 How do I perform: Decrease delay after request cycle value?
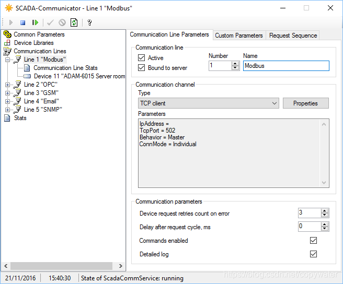[325, 229]
